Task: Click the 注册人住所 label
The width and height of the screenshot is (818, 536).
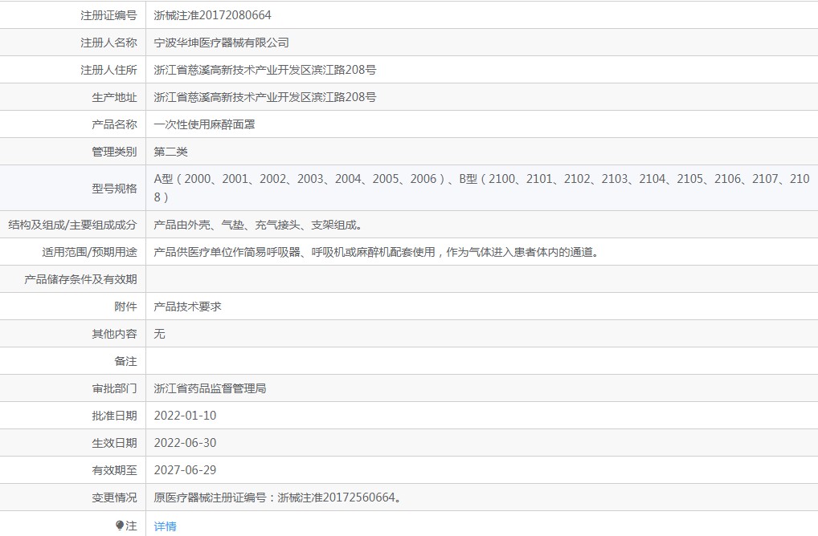Action: [108, 70]
